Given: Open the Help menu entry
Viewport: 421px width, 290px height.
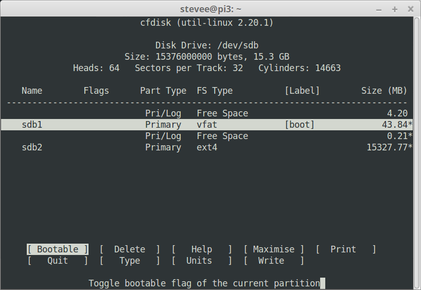Looking at the screenshot, I should 201,249.
